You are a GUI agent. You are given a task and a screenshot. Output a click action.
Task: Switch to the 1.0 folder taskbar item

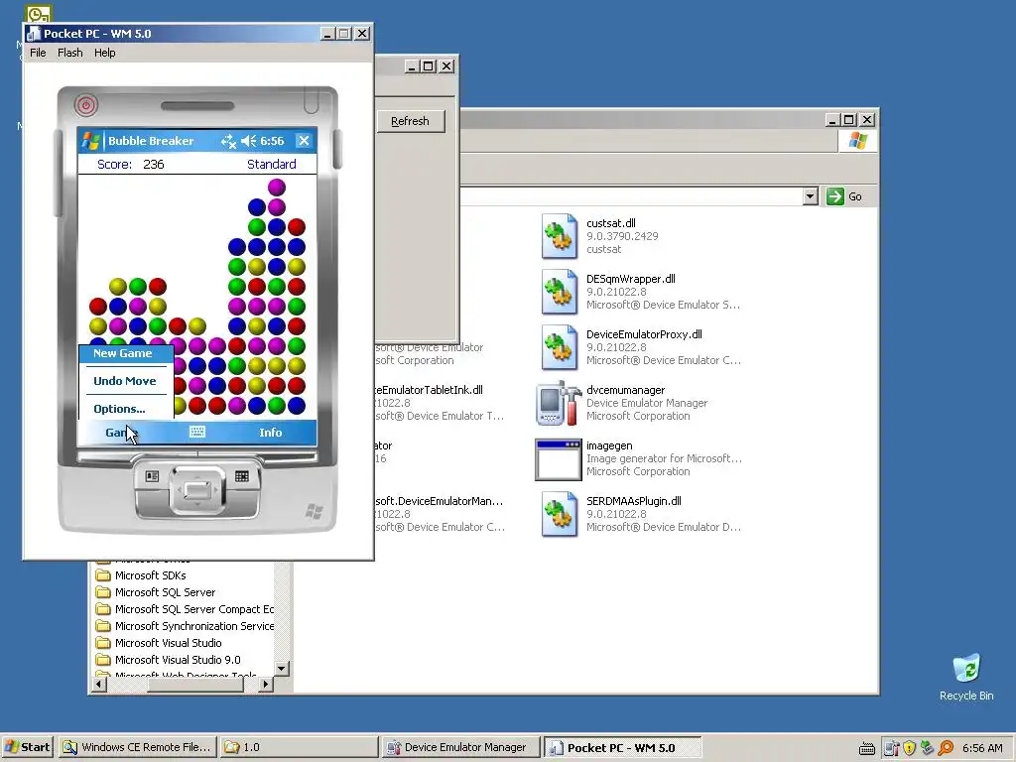[x=298, y=747]
